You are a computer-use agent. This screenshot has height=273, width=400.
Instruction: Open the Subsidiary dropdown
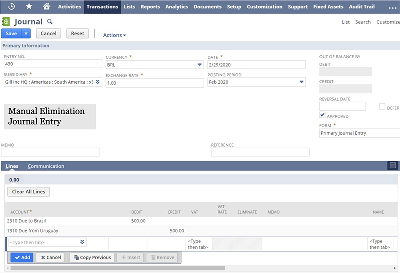[x=98, y=82]
